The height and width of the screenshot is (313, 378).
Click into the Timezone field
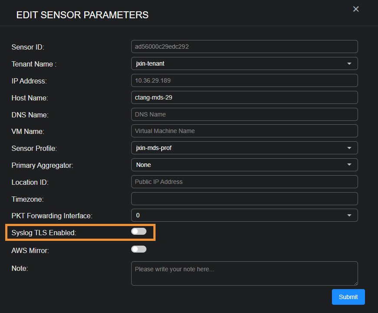[244, 199]
